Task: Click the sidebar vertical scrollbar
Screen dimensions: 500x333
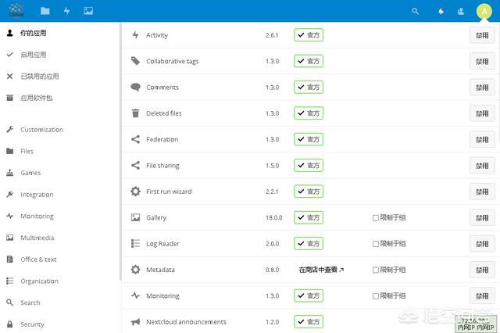Action: 120,152
